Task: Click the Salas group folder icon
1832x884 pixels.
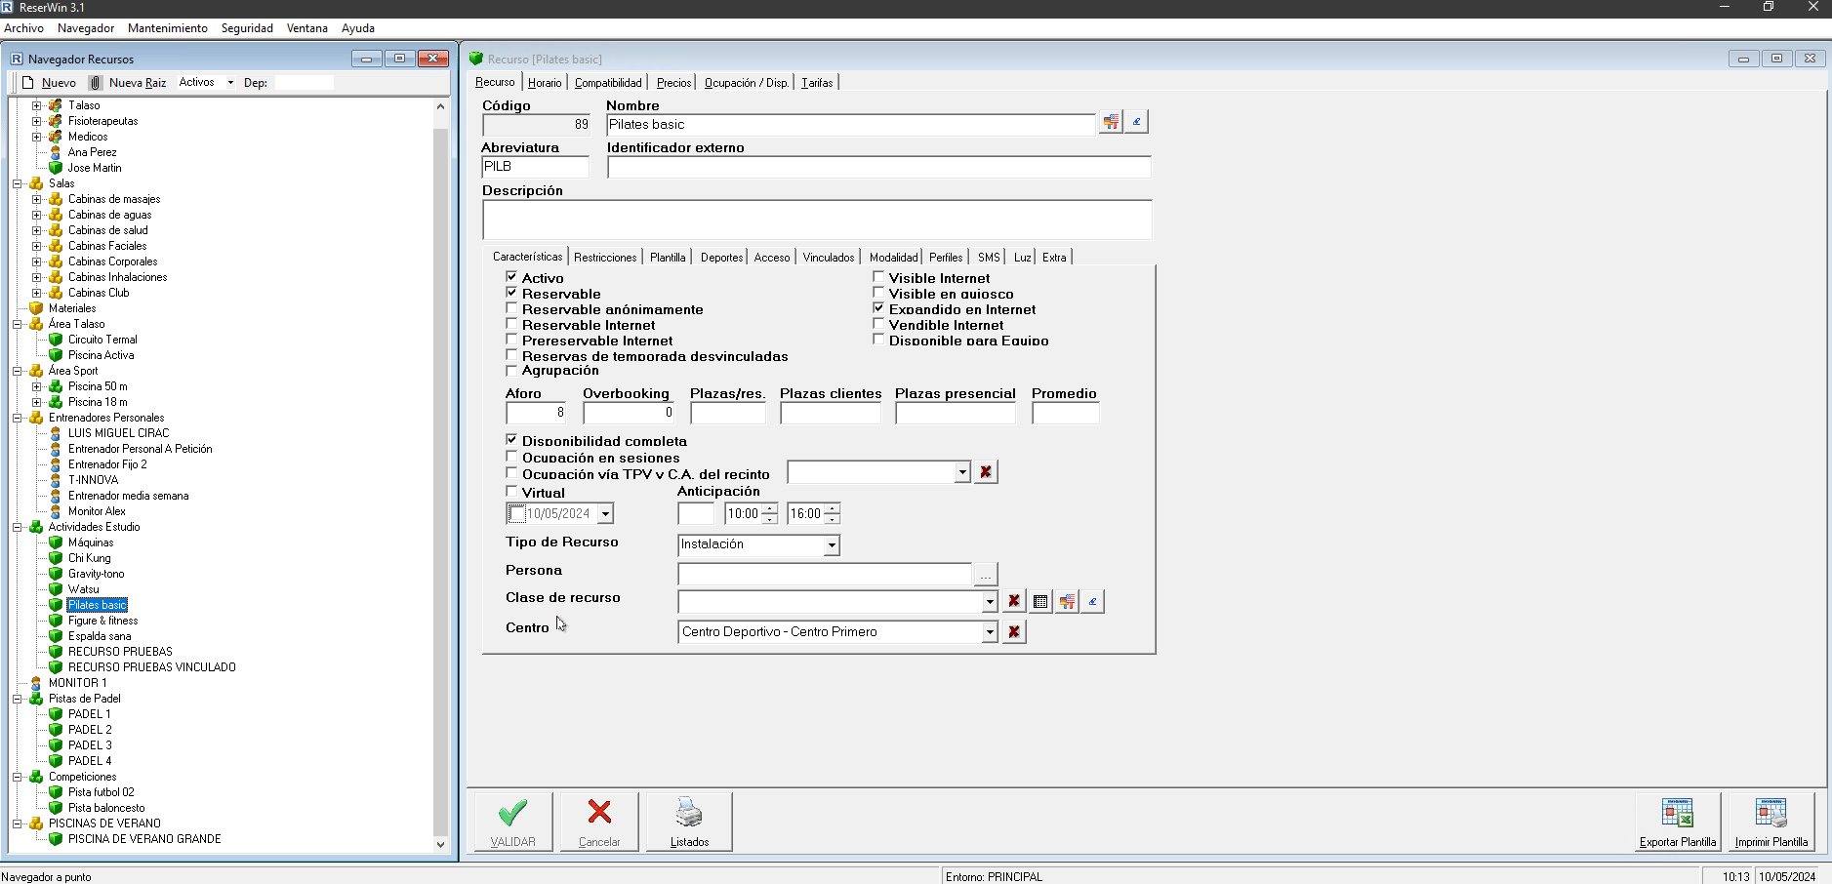Action: [36, 183]
